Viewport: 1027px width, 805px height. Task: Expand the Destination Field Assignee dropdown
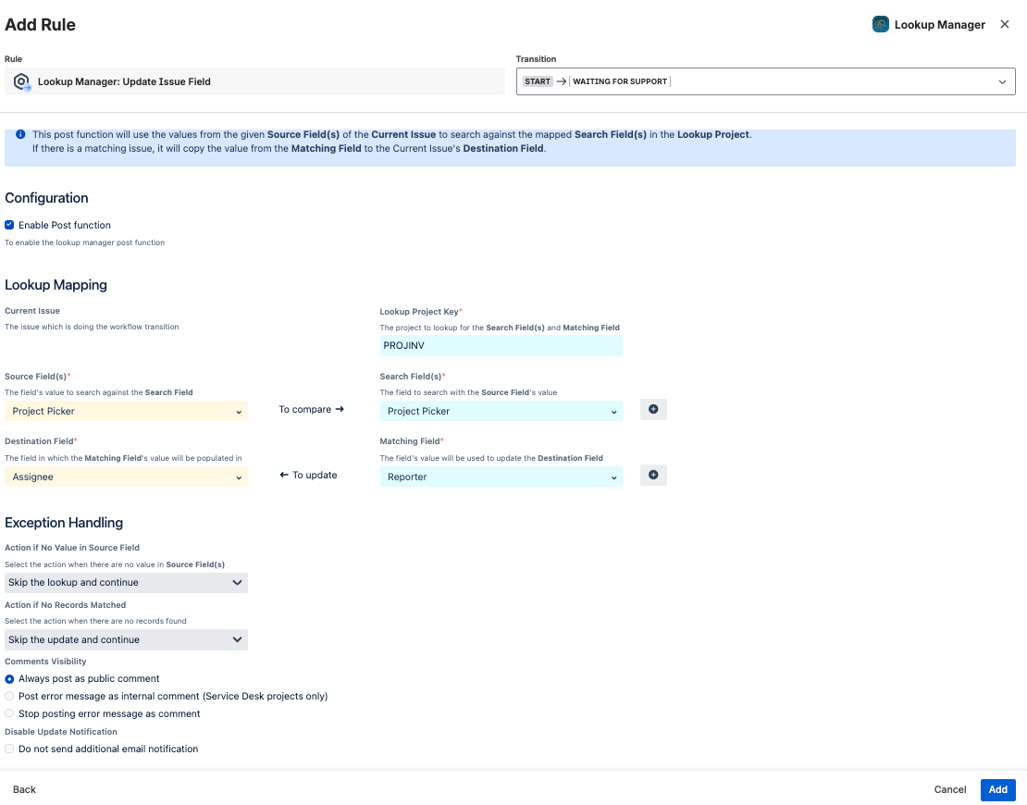126,477
